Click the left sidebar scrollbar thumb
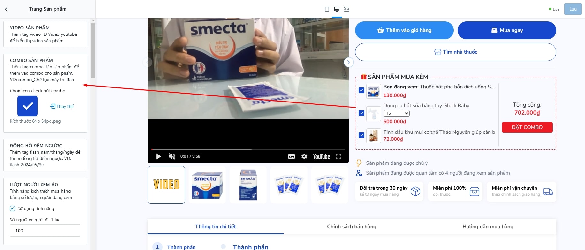The image size is (585, 250). click(x=93, y=50)
